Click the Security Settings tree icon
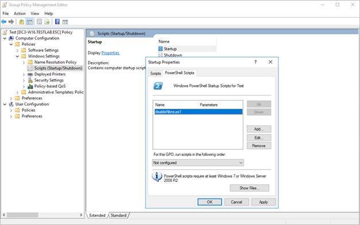 pos(30,80)
